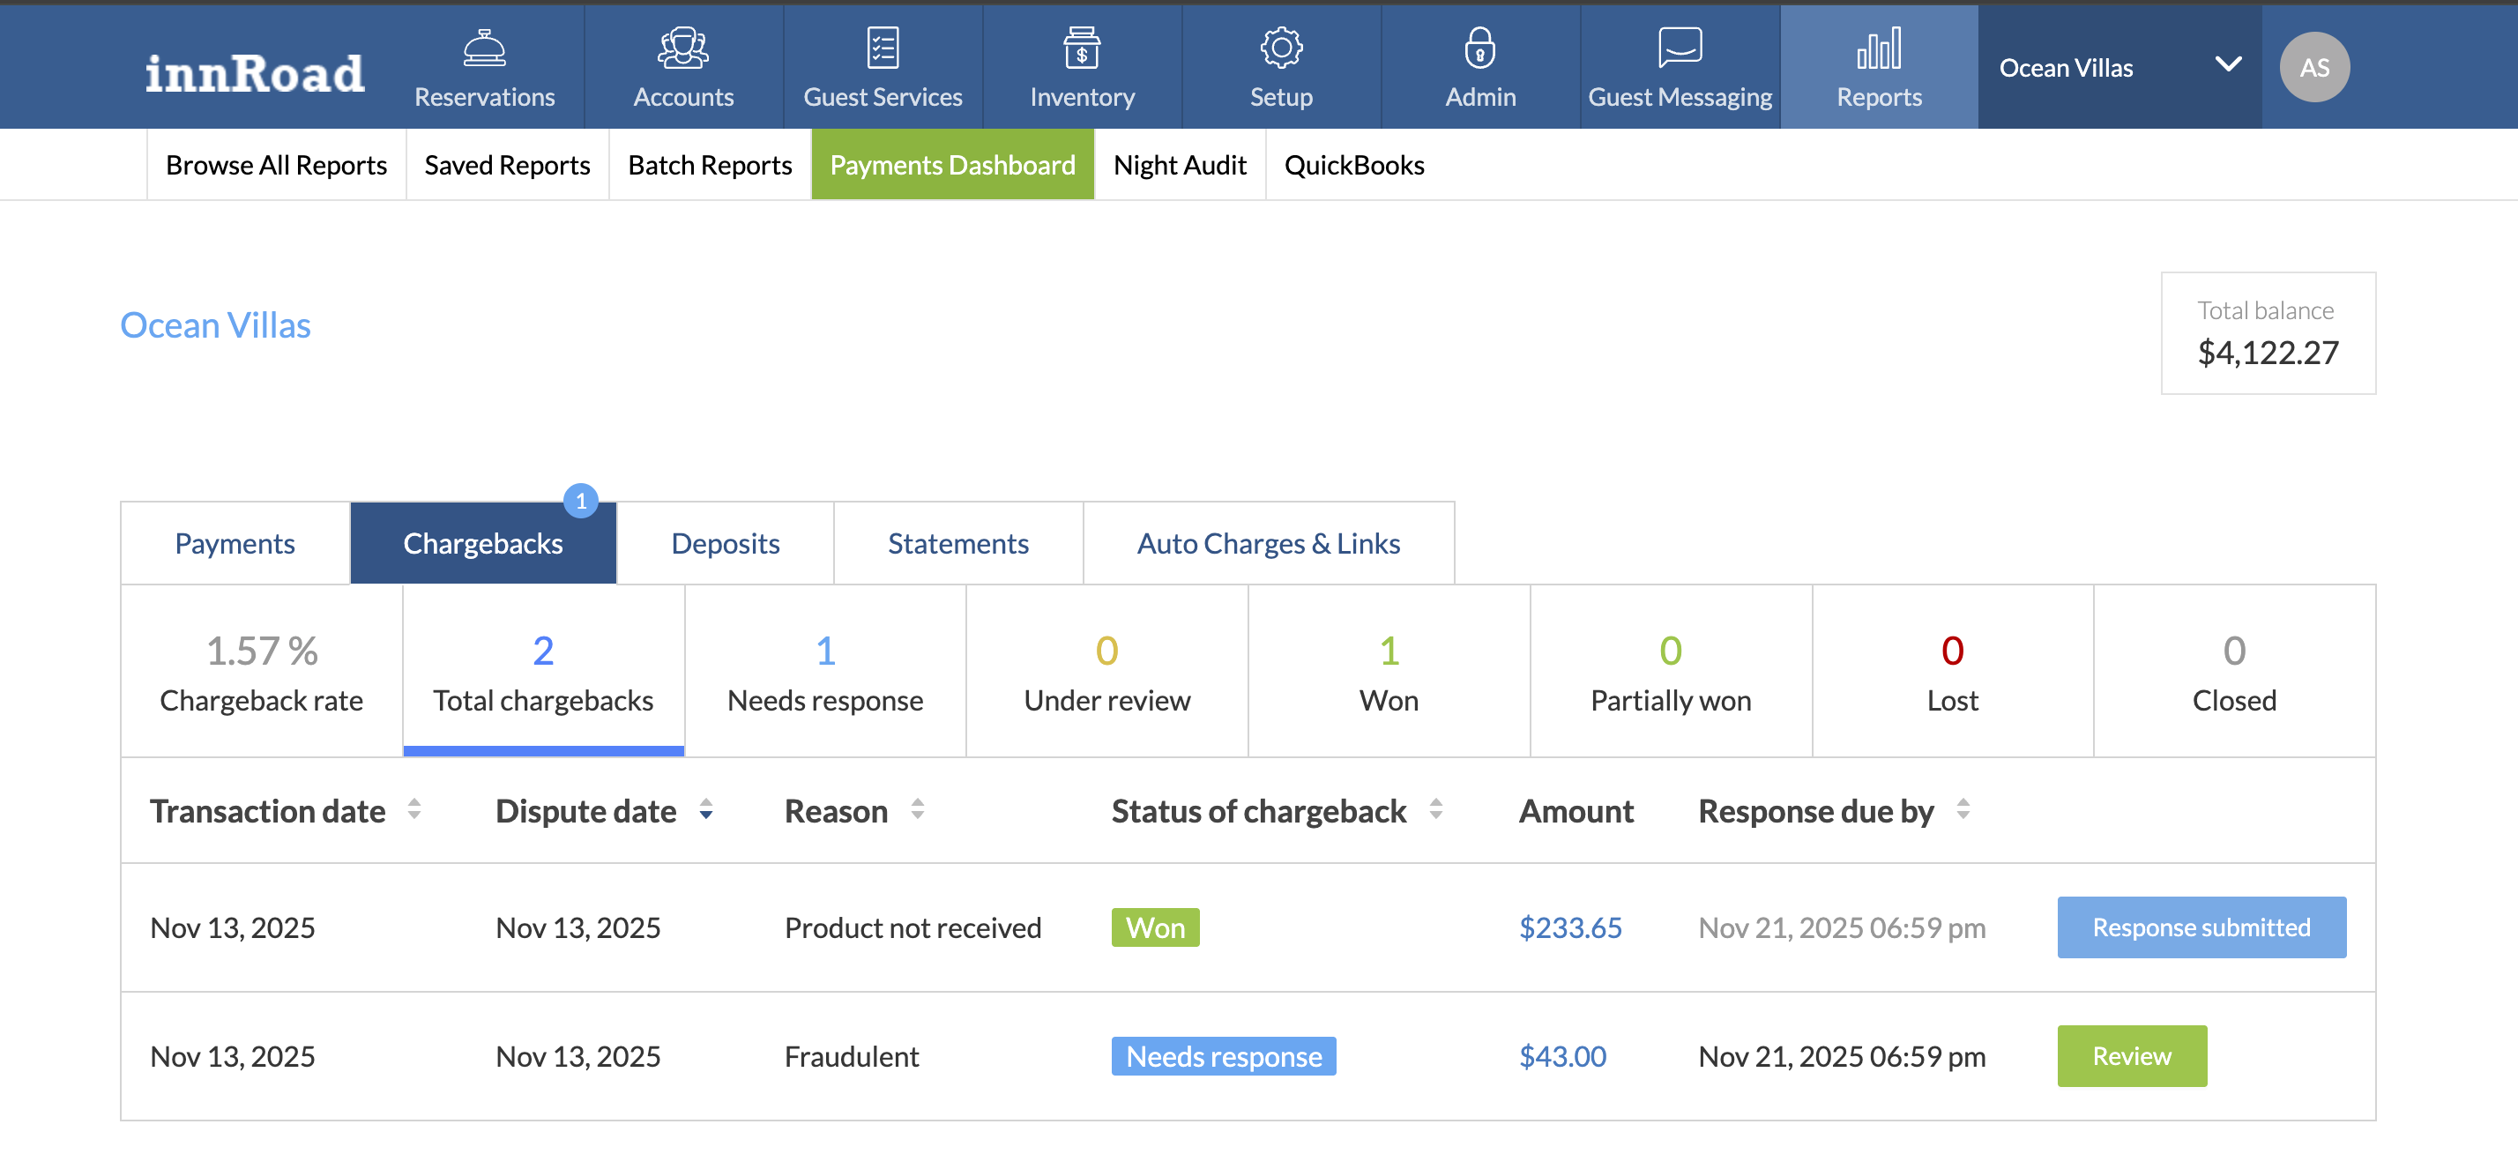
Task: Click the Reports bar chart icon
Action: [x=1878, y=48]
